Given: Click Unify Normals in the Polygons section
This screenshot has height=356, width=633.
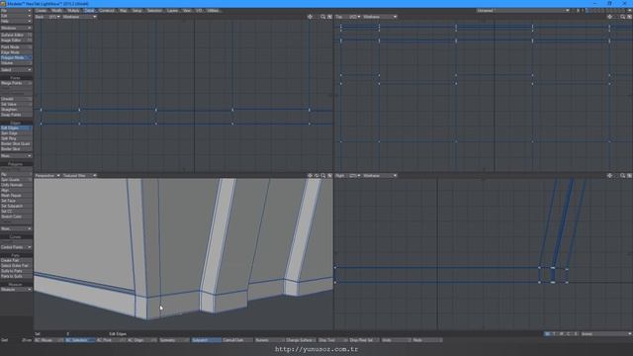Looking at the screenshot, I should 16,185.
